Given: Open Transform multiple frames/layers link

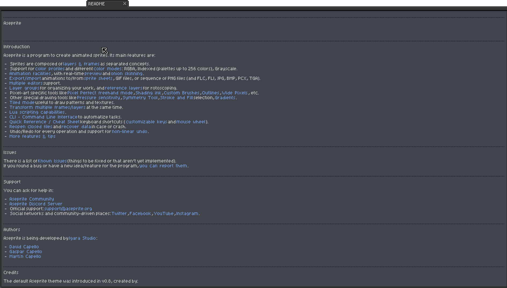Looking at the screenshot, I should pyautogui.click(x=47, y=107).
